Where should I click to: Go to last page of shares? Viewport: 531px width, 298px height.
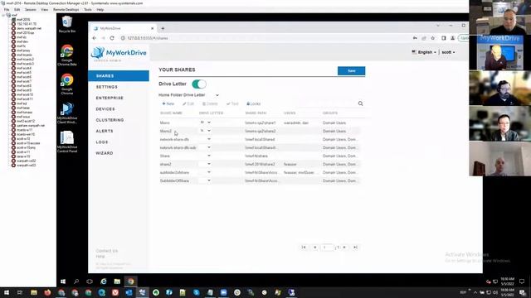pos(355,248)
